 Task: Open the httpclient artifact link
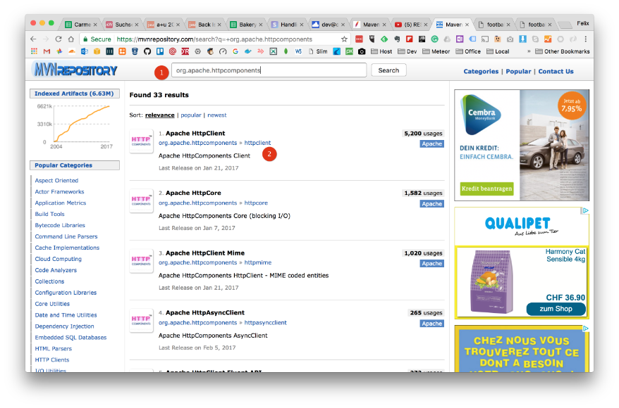point(257,143)
